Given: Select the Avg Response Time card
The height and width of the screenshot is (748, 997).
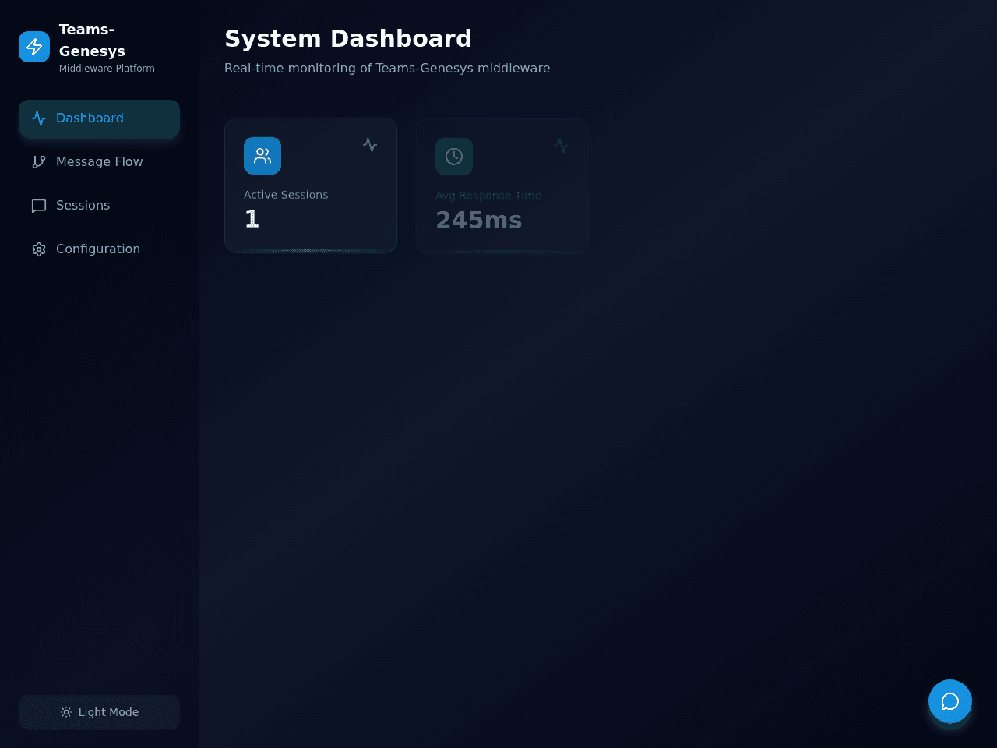Looking at the screenshot, I should 502,186.
